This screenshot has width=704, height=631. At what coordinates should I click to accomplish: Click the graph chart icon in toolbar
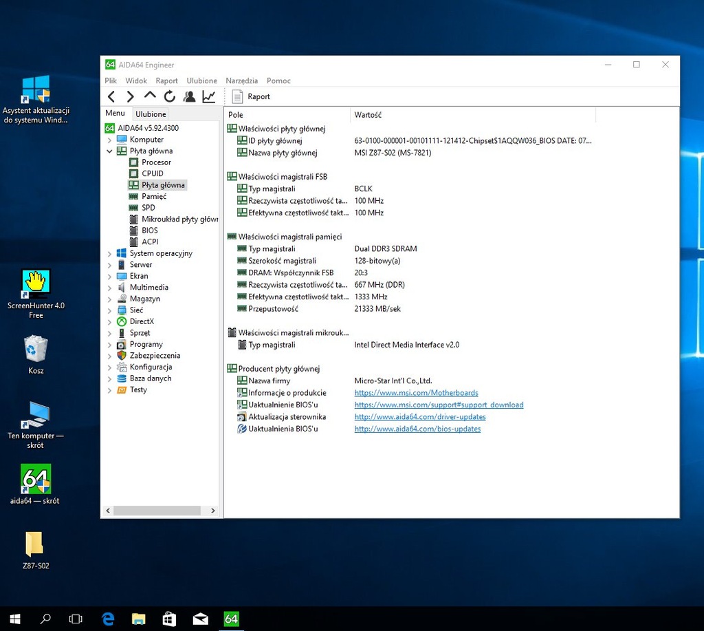click(209, 96)
